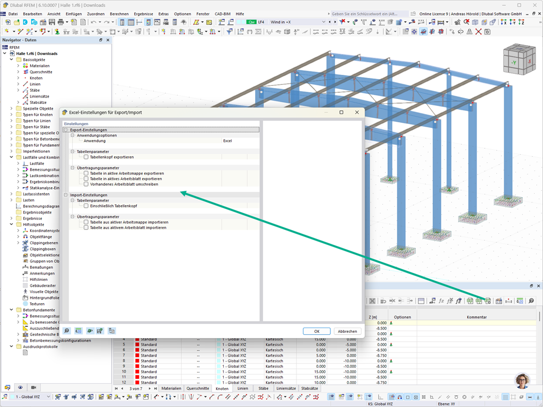The width and height of the screenshot is (543, 407).
Task: Click the formula fx icon in table toolbar
Action: [x=441, y=301]
